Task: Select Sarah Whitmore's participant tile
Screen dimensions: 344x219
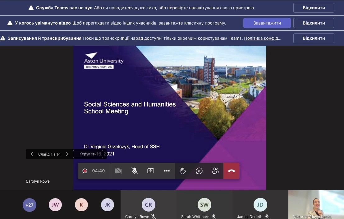Action: tap(204, 205)
